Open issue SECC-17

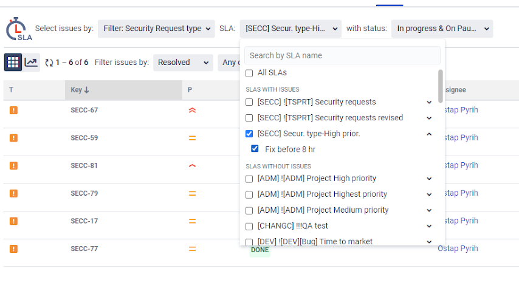[84, 221]
